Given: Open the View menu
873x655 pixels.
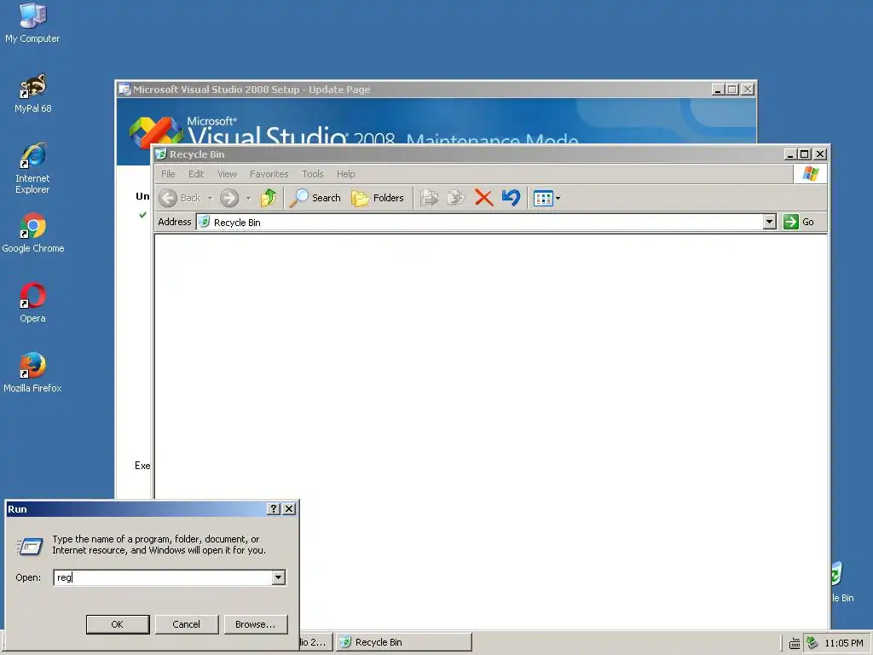Looking at the screenshot, I should pos(227,174).
